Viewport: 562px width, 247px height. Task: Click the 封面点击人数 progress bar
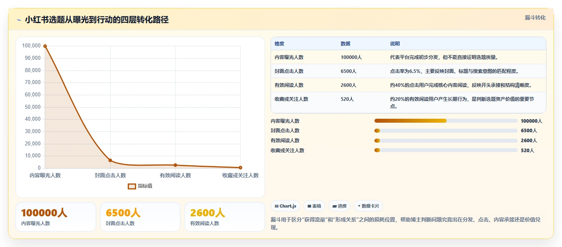446,131
